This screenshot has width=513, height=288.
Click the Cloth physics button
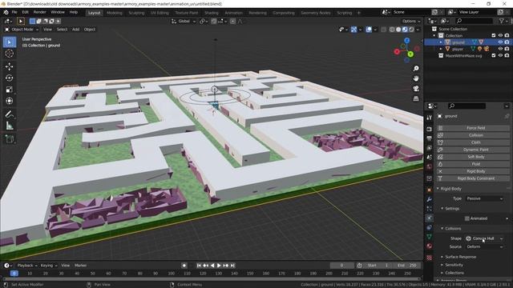pos(473,142)
